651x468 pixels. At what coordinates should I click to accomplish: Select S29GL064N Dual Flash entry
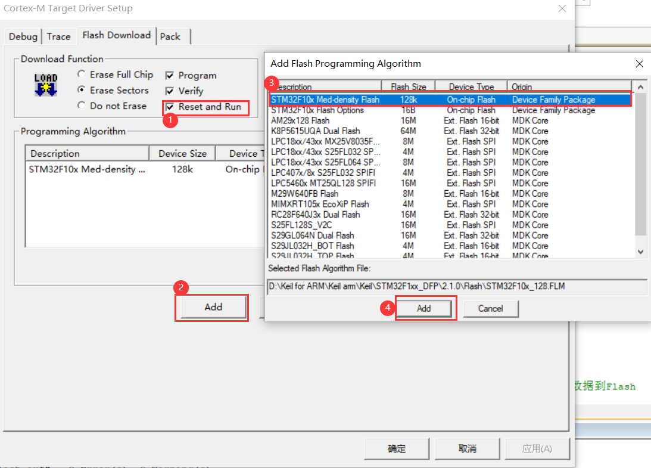(x=450, y=235)
